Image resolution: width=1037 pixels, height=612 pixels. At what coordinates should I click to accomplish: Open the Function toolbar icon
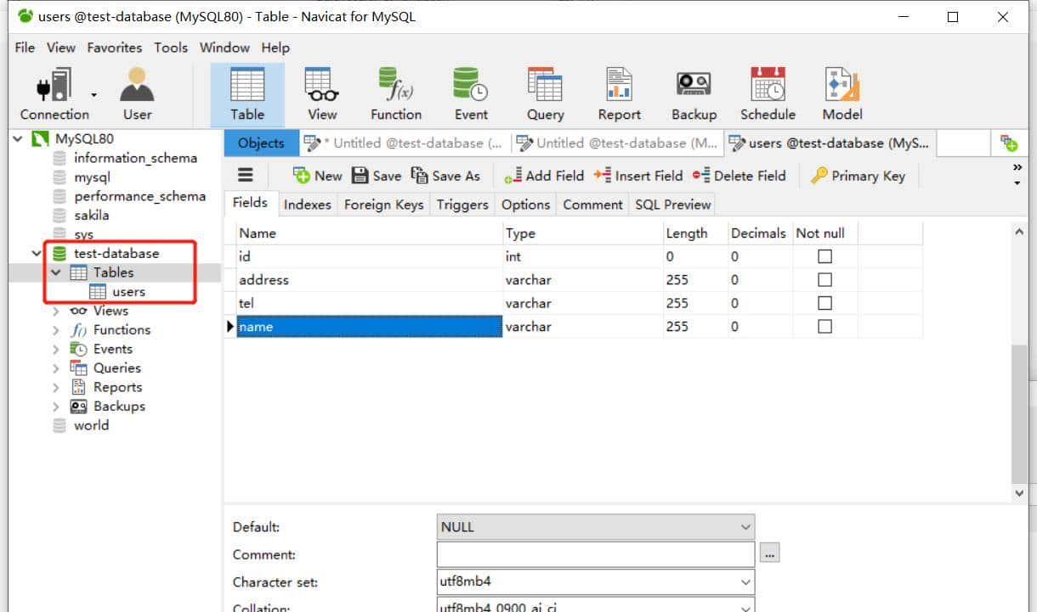[x=395, y=94]
